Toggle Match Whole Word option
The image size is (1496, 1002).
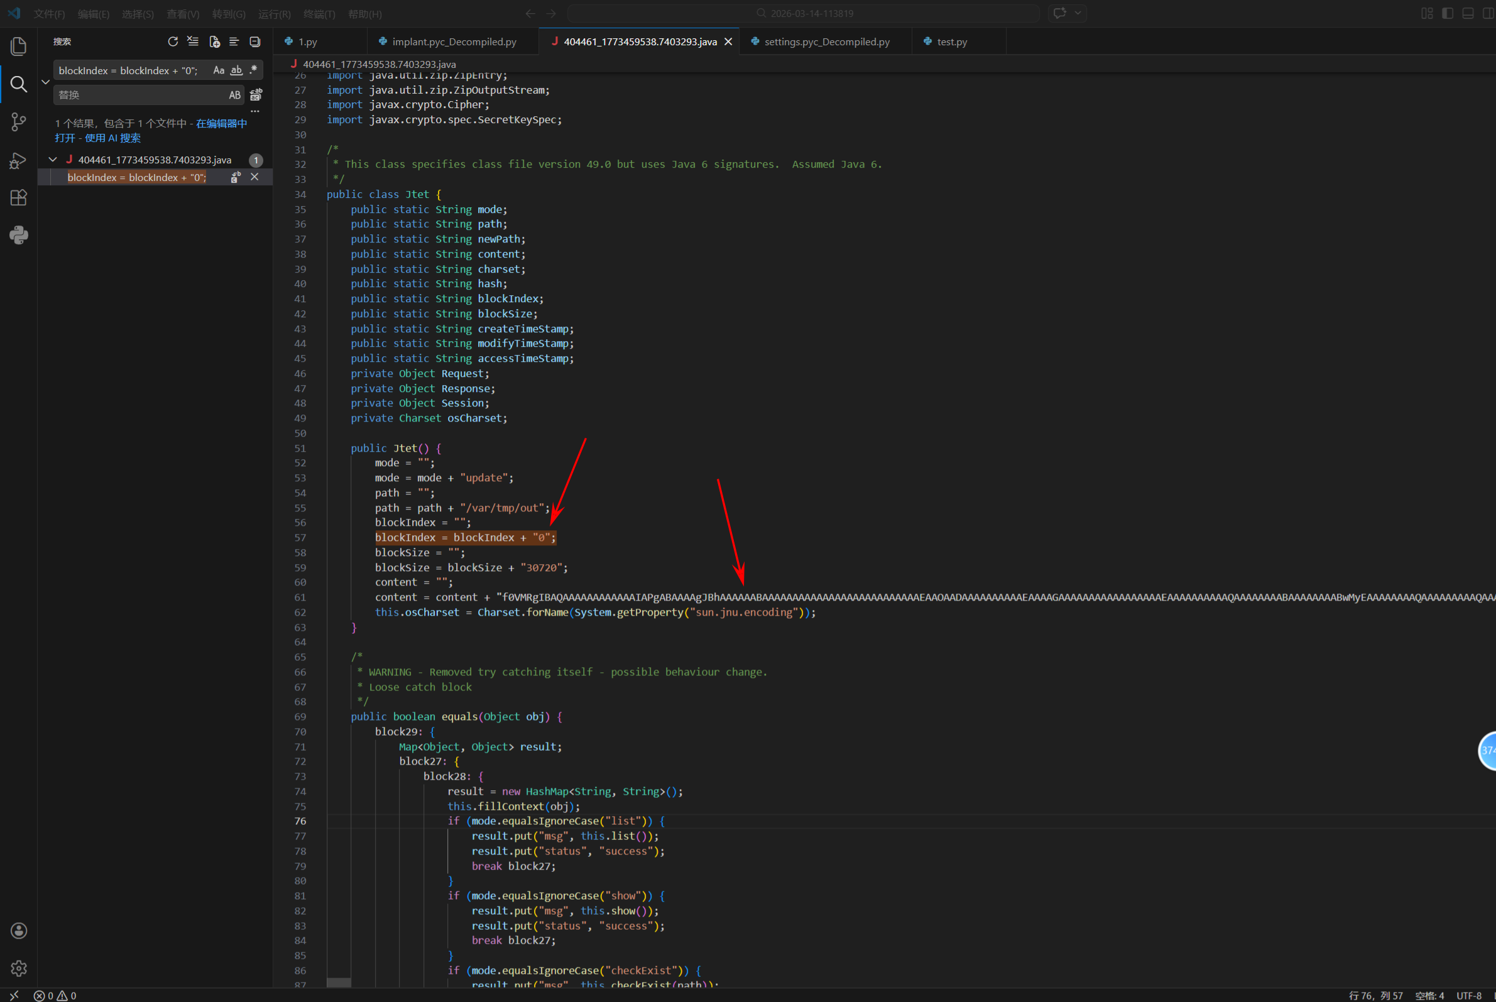tap(236, 70)
